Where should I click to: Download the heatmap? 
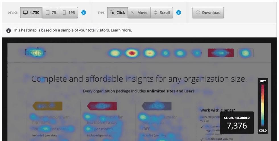pos(208,12)
